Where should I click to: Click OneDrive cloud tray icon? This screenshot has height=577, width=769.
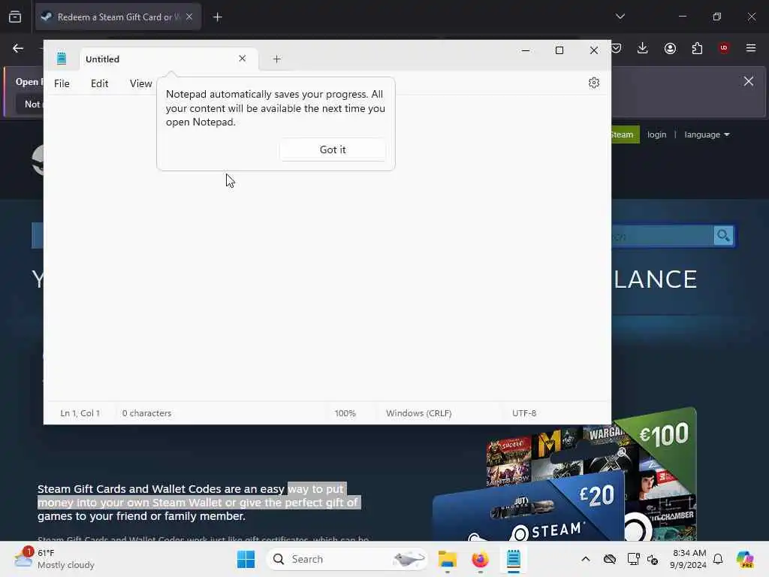[x=610, y=559]
